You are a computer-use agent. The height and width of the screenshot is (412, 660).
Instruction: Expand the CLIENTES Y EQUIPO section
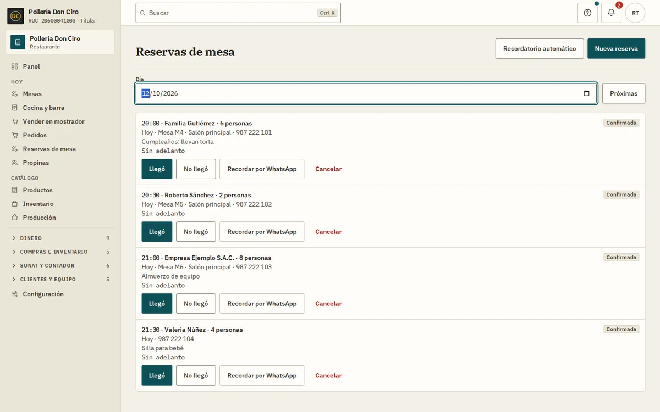click(61, 279)
